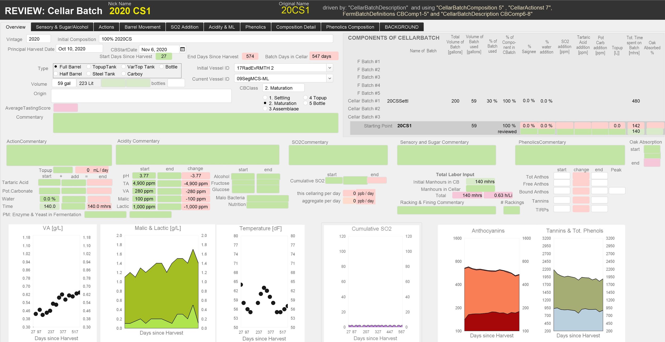The width and height of the screenshot is (665, 342).
Task: Switch to the BACKGROUND tab
Action: 401,27
